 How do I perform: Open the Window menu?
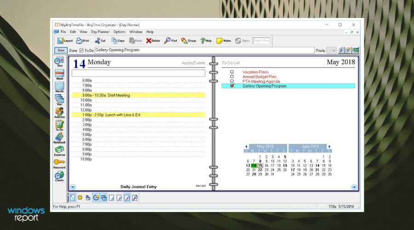[x=136, y=32]
